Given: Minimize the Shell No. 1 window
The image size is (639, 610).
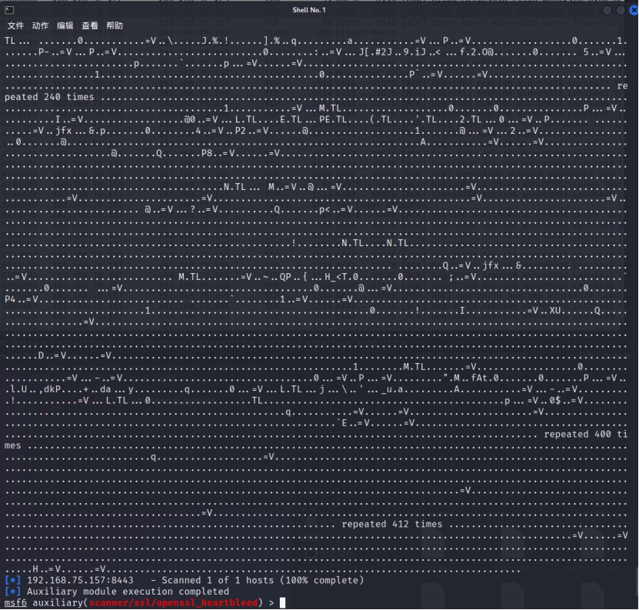Looking at the screenshot, I should (608, 11).
